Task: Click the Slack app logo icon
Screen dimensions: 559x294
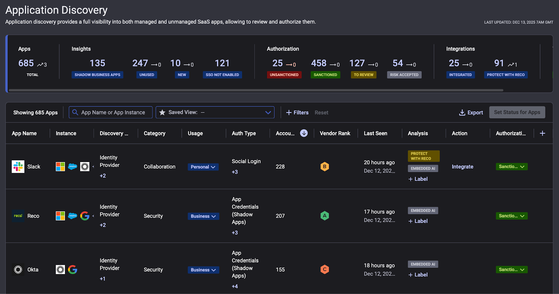Action: pos(18,167)
